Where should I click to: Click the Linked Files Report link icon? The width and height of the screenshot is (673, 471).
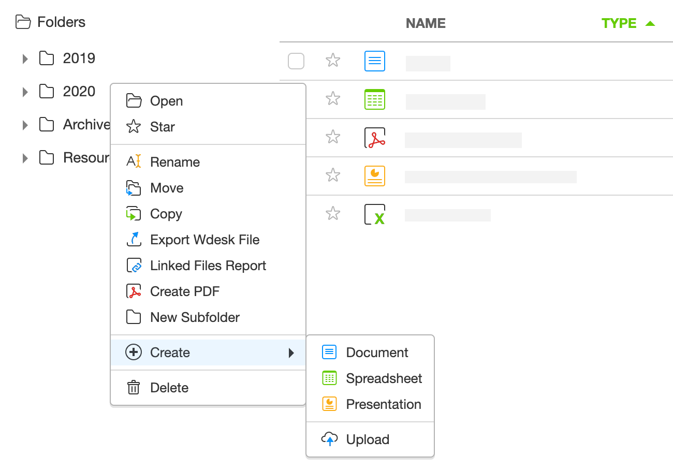pyautogui.click(x=134, y=266)
